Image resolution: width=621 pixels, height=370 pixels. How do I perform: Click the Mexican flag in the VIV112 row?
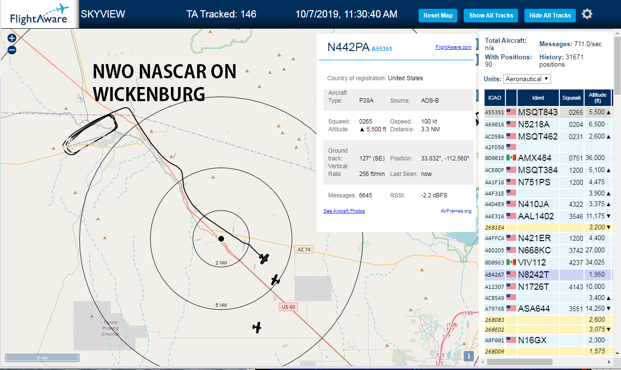click(511, 262)
